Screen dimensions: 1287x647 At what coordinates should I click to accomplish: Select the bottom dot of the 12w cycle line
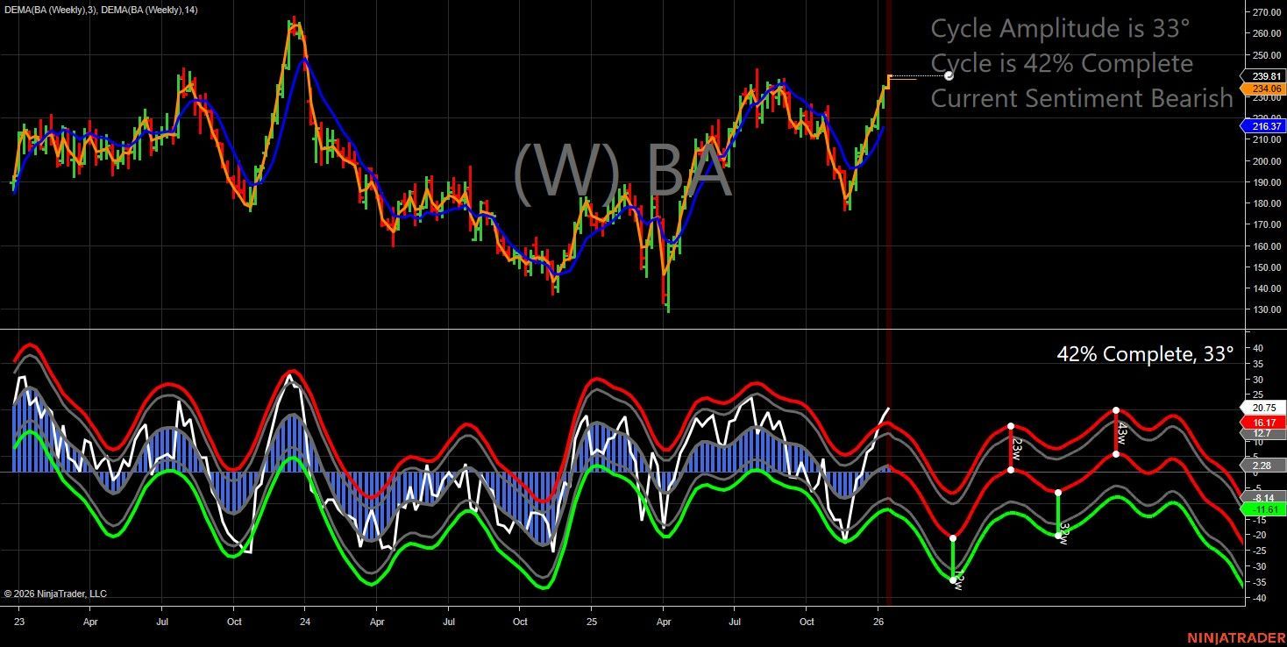(x=953, y=579)
